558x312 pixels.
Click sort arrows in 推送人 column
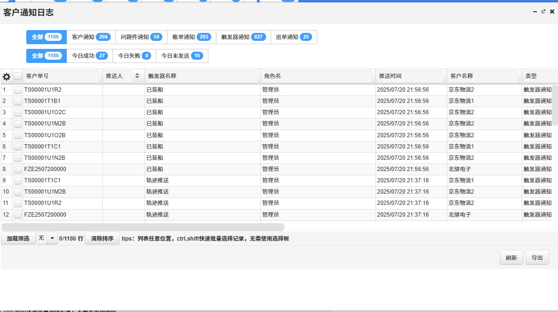[137, 76]
